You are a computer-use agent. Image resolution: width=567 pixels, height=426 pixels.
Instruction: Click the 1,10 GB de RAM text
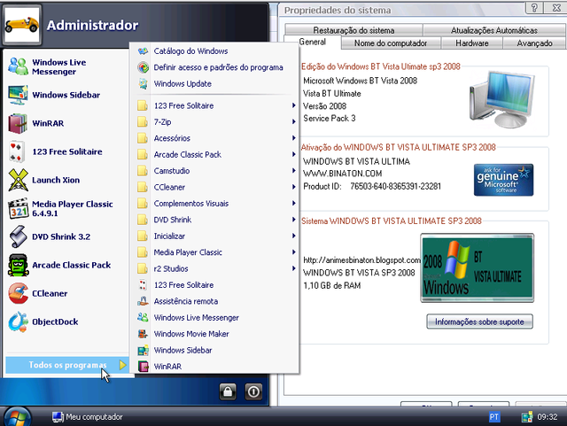tap(332, 286)
